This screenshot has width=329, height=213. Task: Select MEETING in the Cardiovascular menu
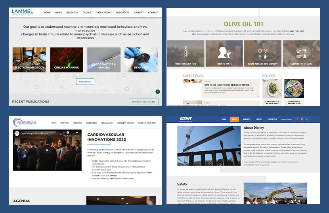click(x=65, y=123)
